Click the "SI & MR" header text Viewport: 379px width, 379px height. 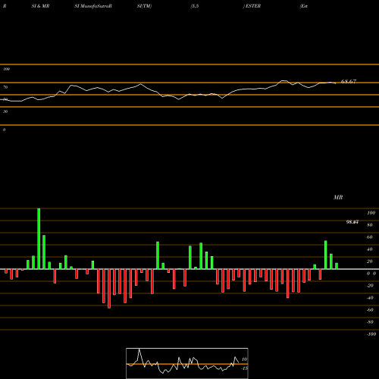40,6
